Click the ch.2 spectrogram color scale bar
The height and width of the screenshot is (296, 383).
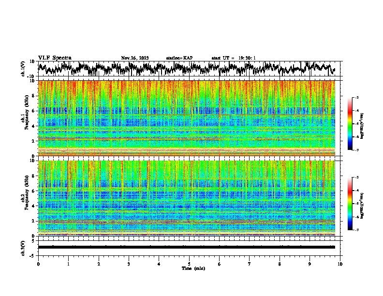click(x=350, y=204)
